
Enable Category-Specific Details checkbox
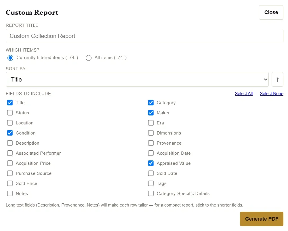tap(151, 194)
